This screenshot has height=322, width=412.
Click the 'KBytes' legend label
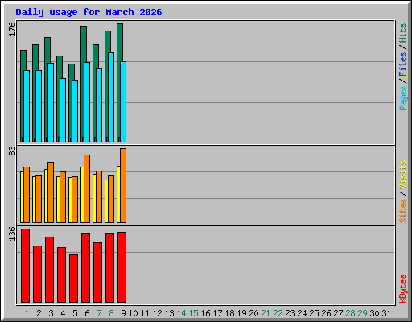402,289
